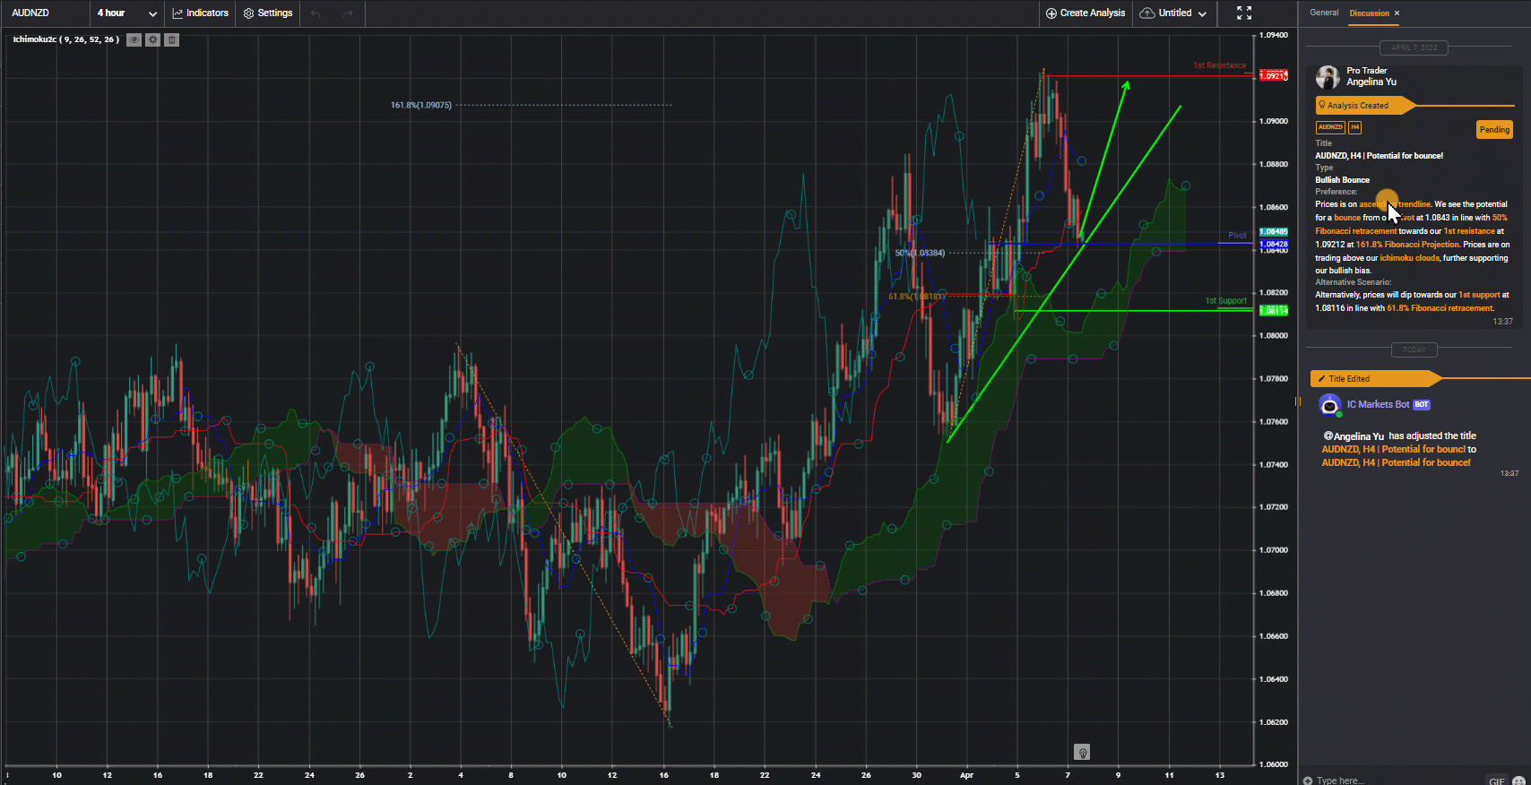
Task: Click the undo arrow
Action: [316, 13]
